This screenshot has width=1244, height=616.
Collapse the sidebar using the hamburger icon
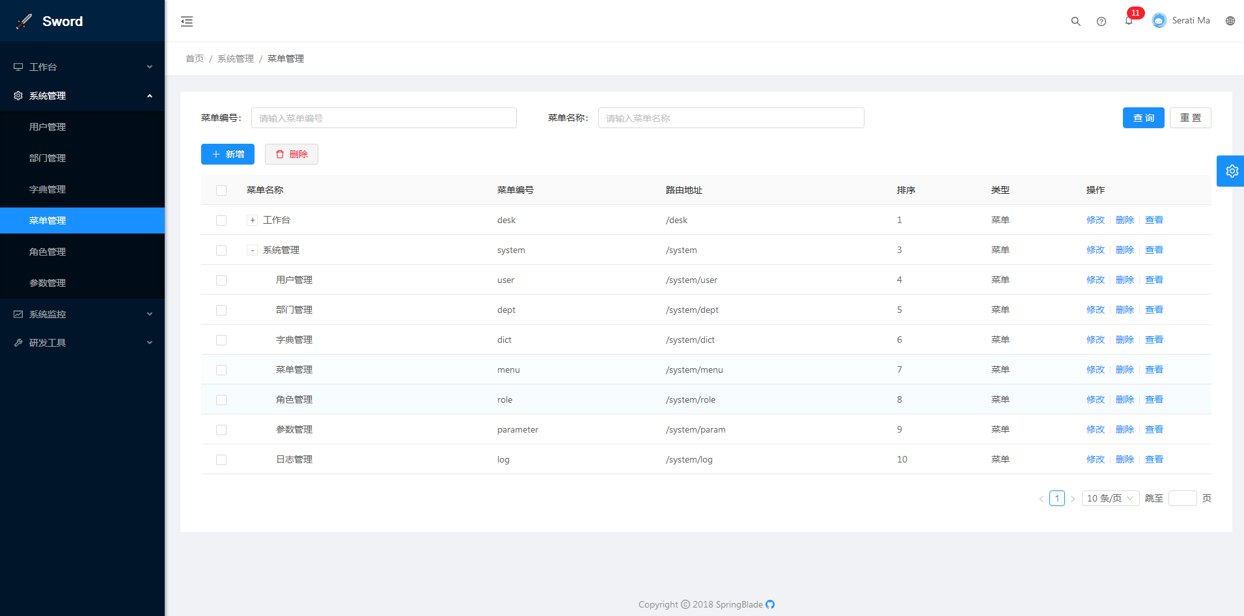(x=187, y=21)
